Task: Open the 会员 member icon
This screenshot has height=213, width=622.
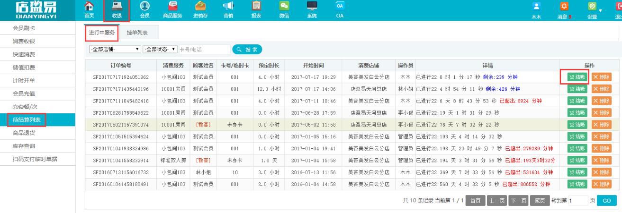Action: tap(144, 7)
